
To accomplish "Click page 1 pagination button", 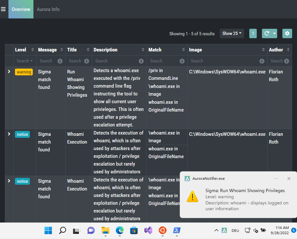I will 253,33.
